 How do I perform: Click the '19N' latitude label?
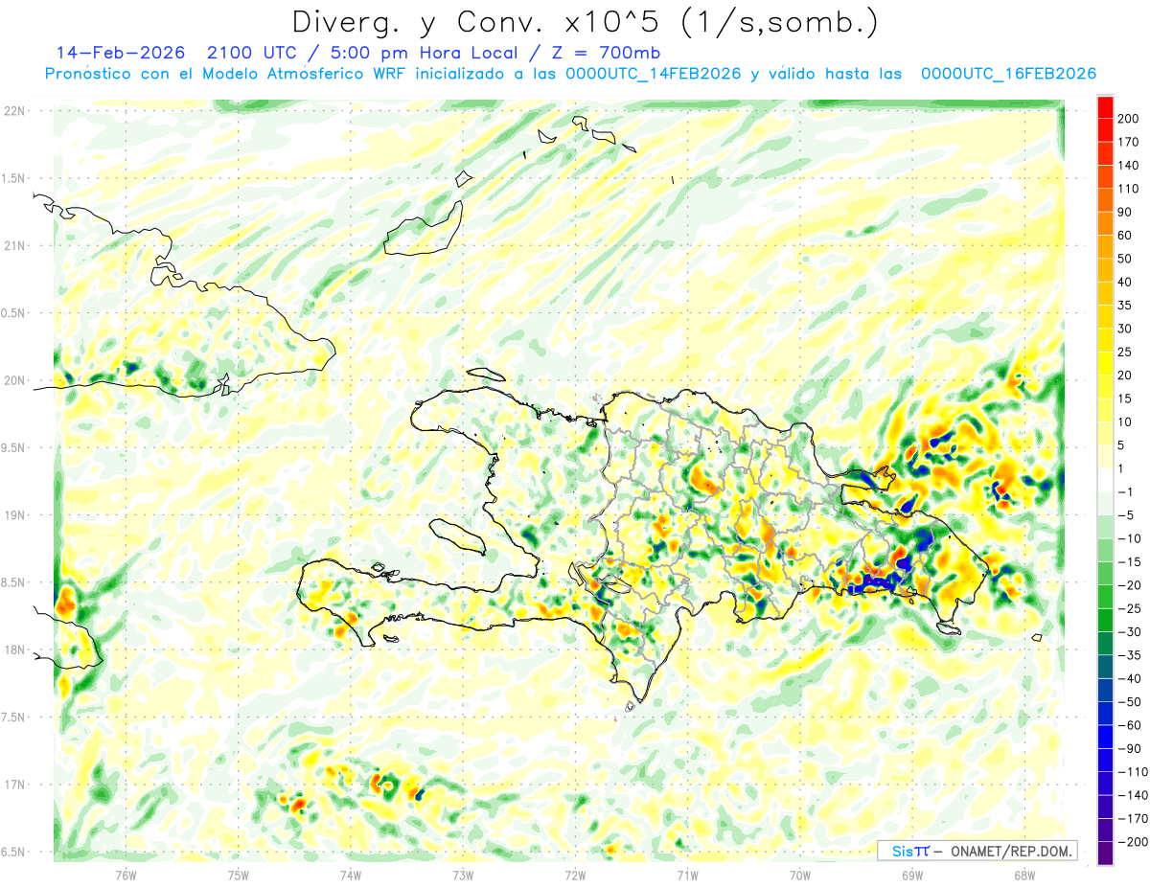pos(14,515)
